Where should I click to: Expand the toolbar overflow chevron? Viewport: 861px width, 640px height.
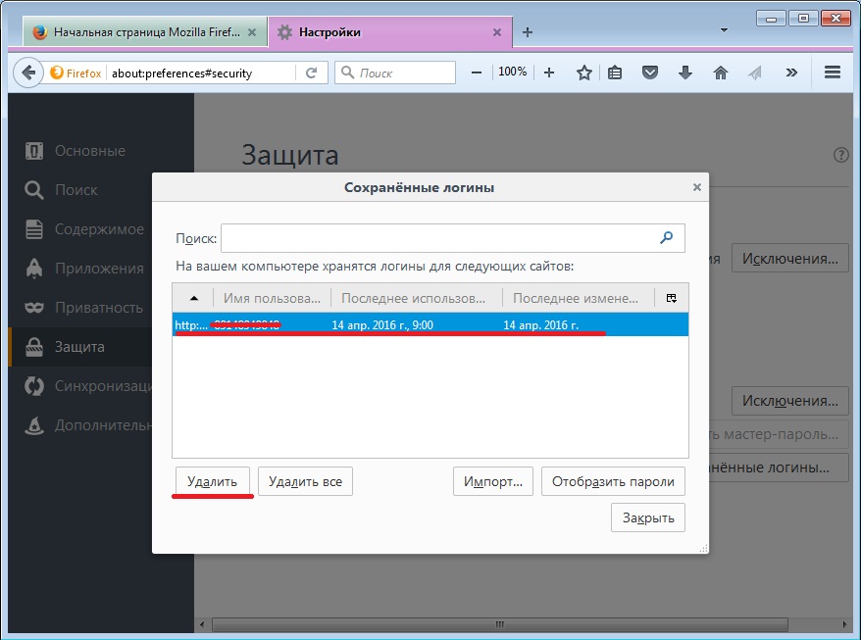coord(791,73)
